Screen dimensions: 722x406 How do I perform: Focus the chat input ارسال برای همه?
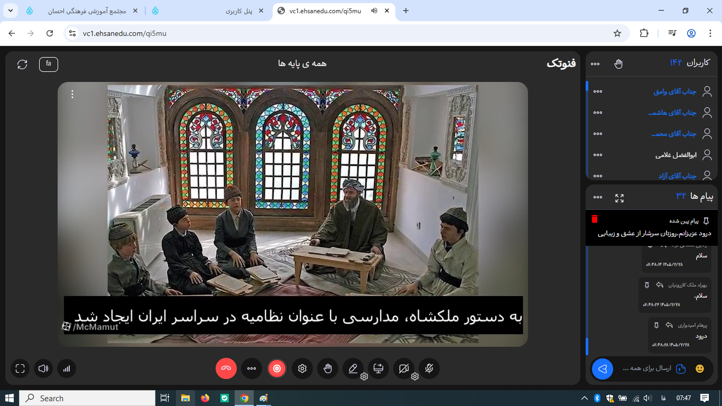click(647, 368)
